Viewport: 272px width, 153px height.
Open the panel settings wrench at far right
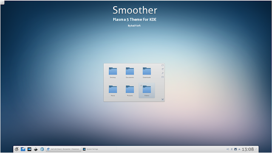tap(256, 149)
